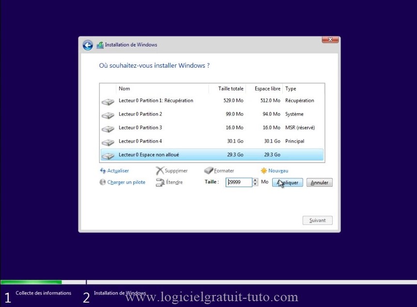Increase Taille value with up spinner arrow
Screen dimensions: 417x307
click(x=255, y=180)
